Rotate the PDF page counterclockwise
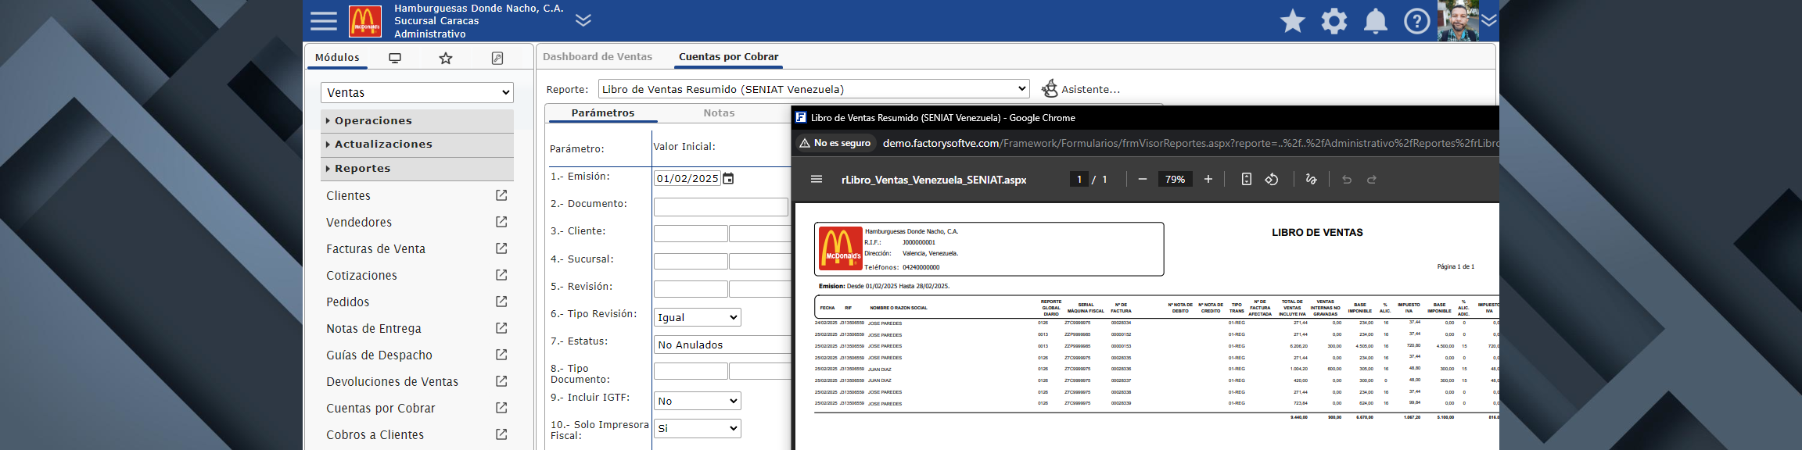The width and height of the screenshot is (1802, 450). (x=1272, y=180)
